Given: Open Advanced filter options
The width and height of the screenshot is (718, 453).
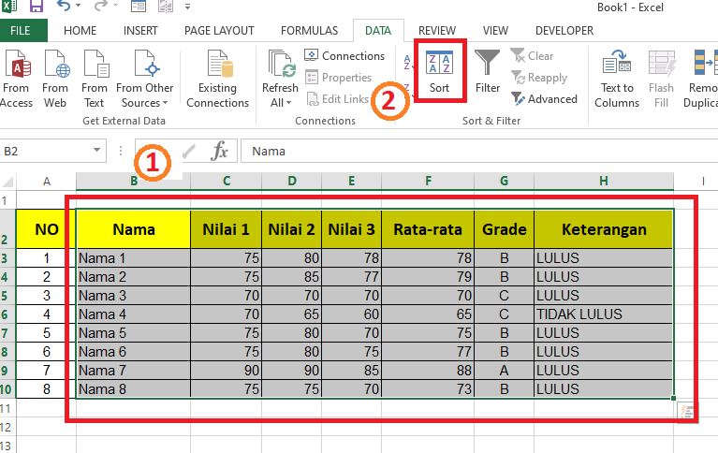Looking at the screenshot, I should pyautogui.click(x=544, y=99).
